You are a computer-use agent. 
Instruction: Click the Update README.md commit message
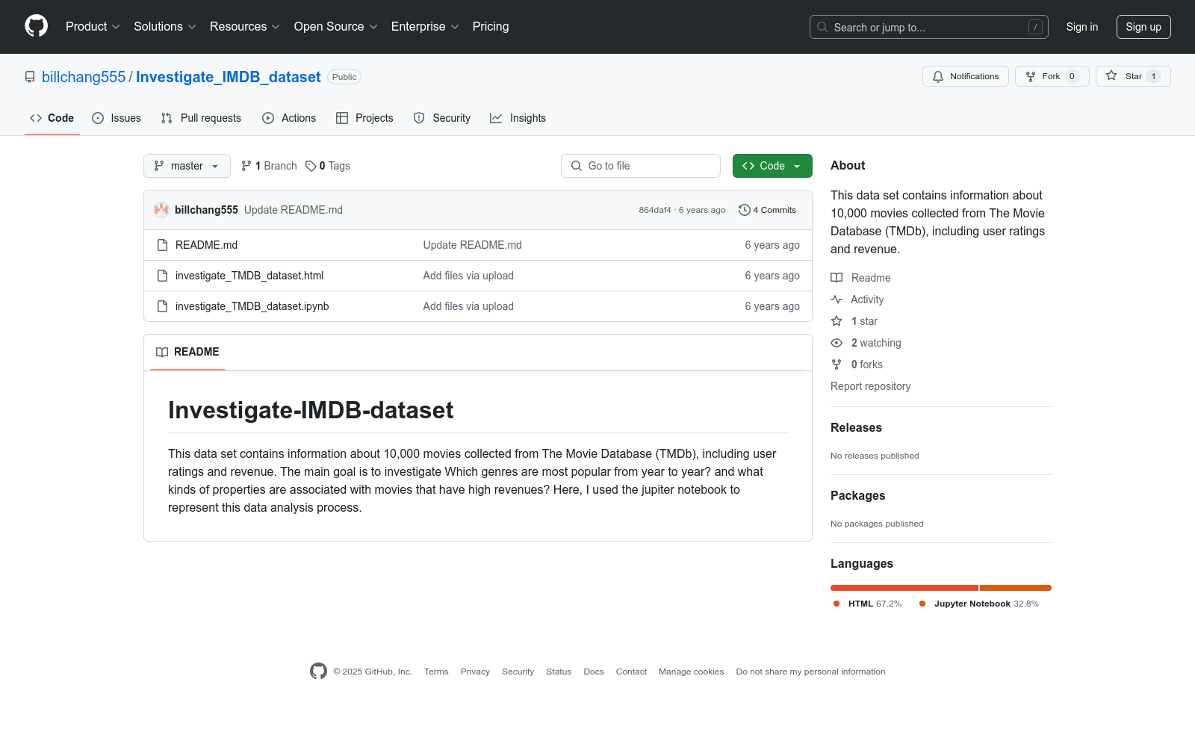tap(294, 210)
